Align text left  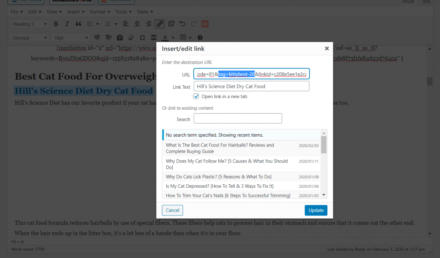point(126,24)
